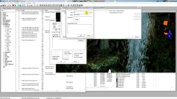Click Cancel in the Reference window
Viewport: 177px width, 99px height.
(x=75, y=61)
